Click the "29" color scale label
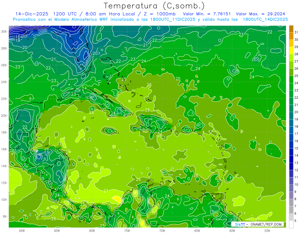The image size is (303, 234). coord(296,47)
